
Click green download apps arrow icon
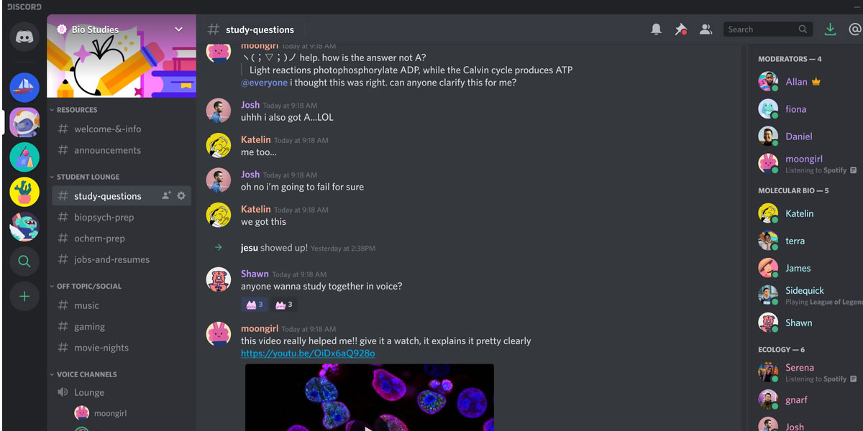pos(830,29)
